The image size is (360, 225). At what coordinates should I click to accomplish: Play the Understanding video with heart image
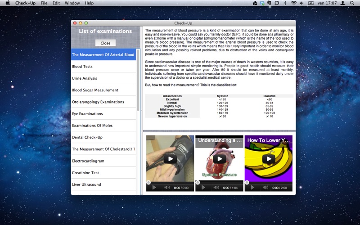pyautogui.click(x=219, y=158)
